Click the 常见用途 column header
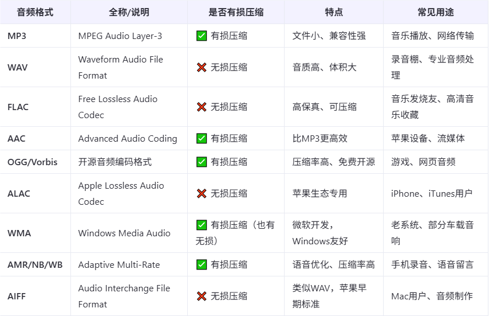The height and width of the screenshot is (316, 489). click(x=436, y=12)
